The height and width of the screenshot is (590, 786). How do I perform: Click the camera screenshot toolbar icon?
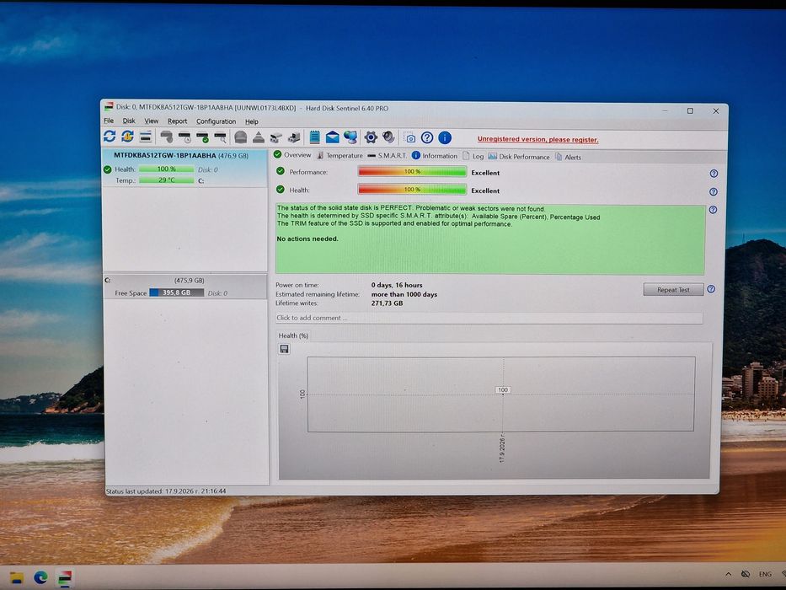[410, 138]
